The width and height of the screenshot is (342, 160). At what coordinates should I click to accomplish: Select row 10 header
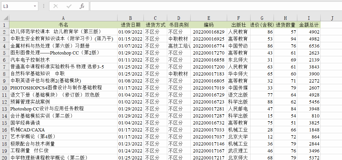coord(5,88)
